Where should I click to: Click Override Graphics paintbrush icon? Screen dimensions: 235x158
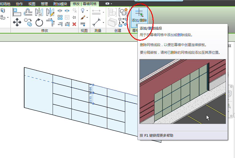coord(83,17)
